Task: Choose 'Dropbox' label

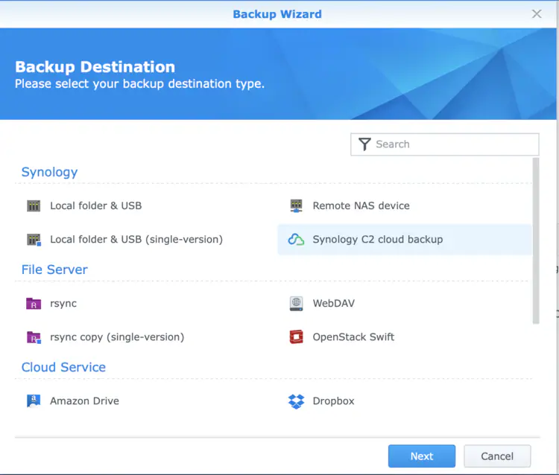Action: pos(333,401)
